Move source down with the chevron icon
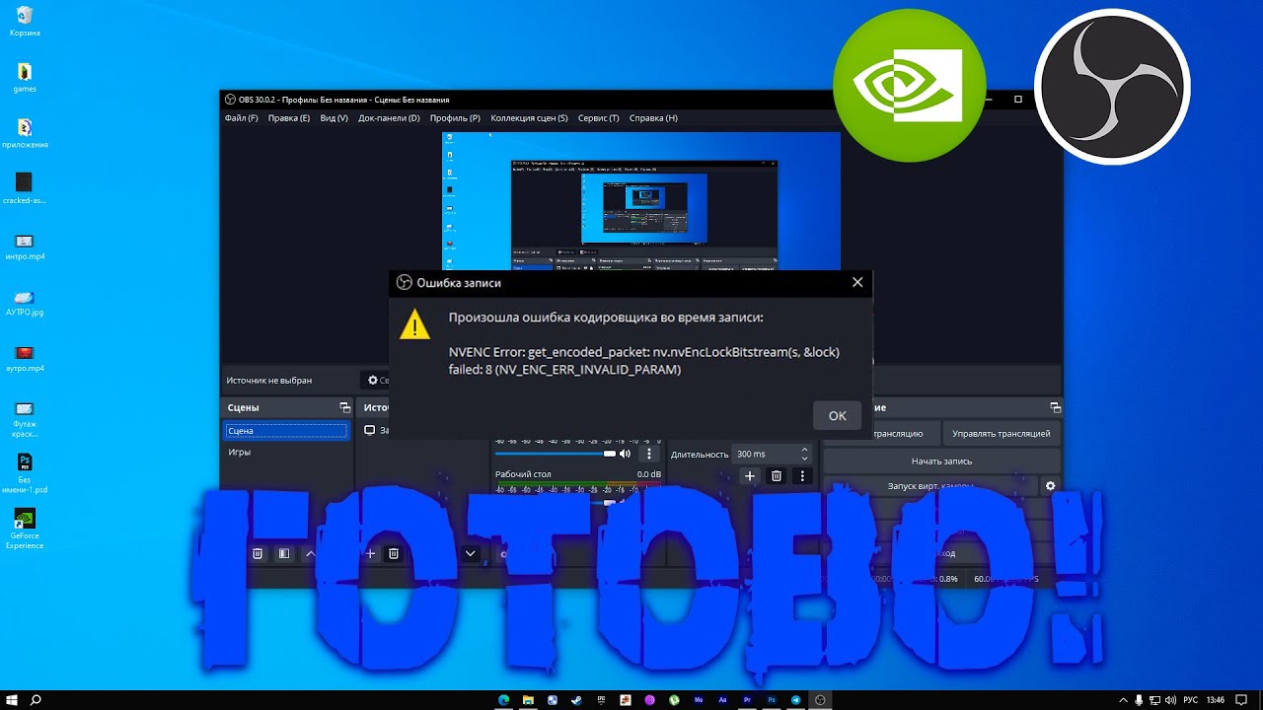This screenshot has height=710, width=1263. click(471, 554)
